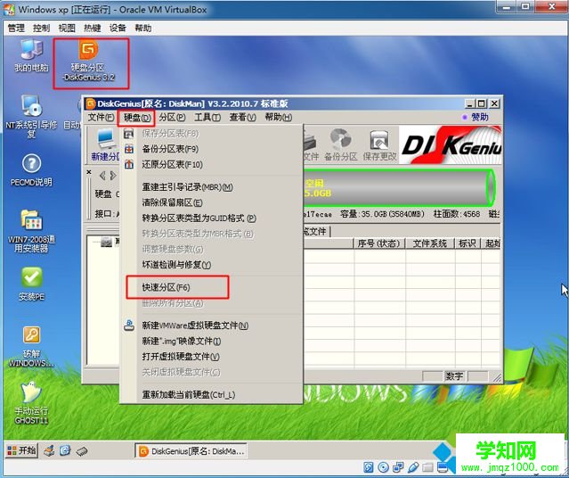Click DiskGenius taskbar button
The image size is (569, 478).
click(x=191, y=451)
